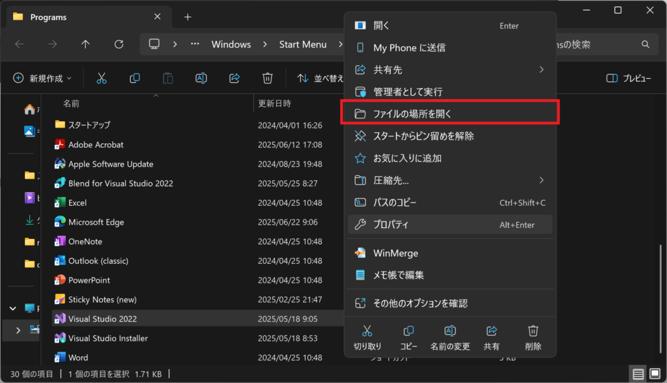
Task: Choose Show more options
Action: [450, 303]
